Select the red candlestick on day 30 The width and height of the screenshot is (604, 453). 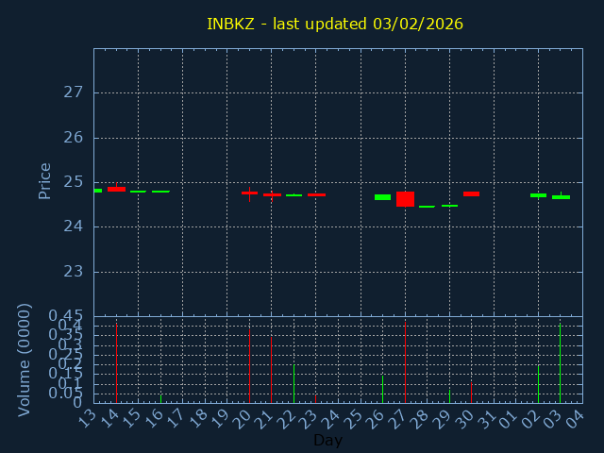pos(471,193)
